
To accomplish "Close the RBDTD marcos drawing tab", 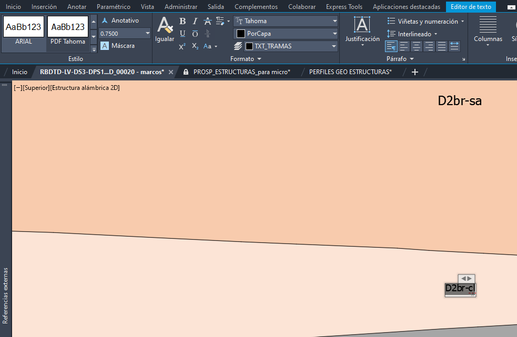I will pos(171,72).
